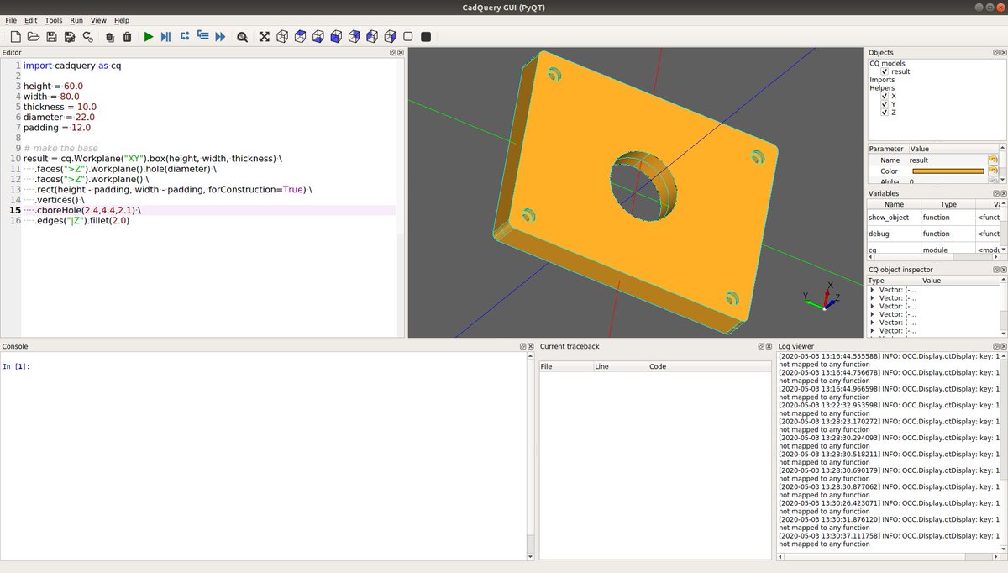Toggle the Z helper axis checkbox
This screenshot has height=573, width=1008.
(885, 113)
